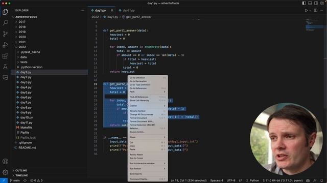This screenshot has width=327, height=183.
Task: Click the Copilot status icon in status bar
Action: [x=308, y=180]
